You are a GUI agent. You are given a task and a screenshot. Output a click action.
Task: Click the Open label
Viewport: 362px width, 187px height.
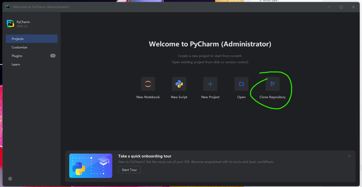(x=241, y=97)
